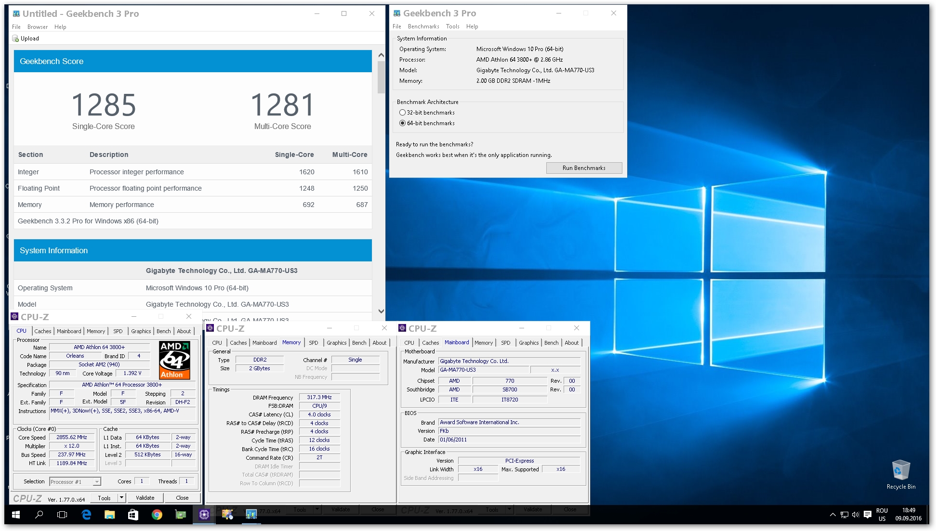
Task: Open the Browser menu
Action: [38, 27]
